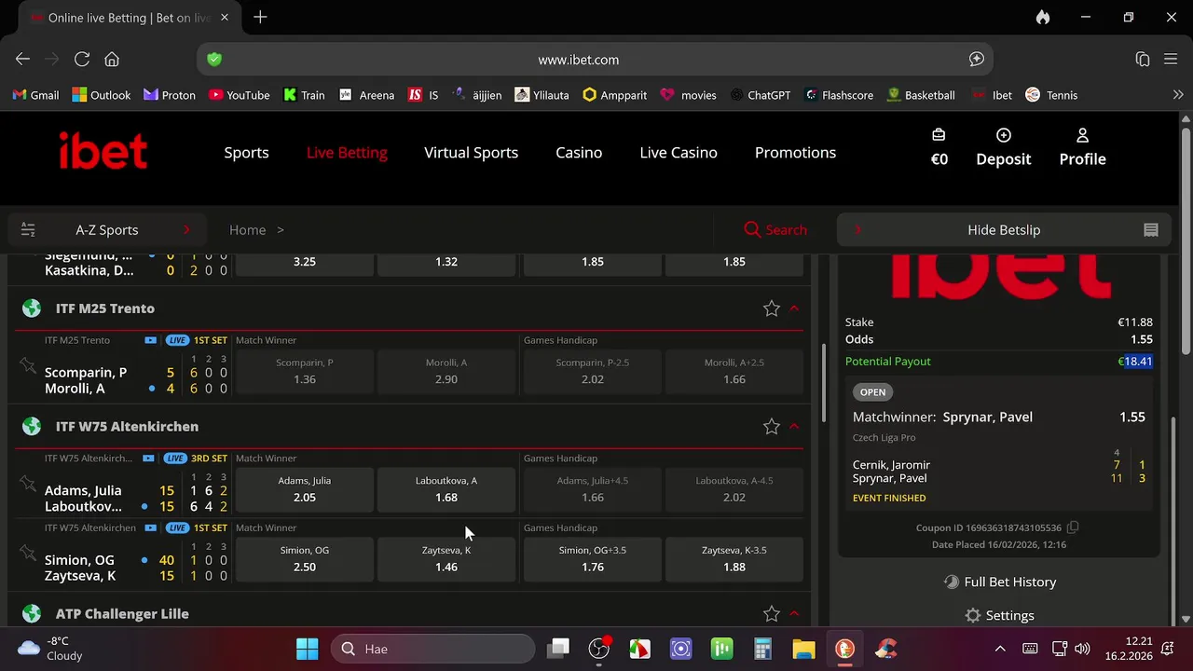Click the www.ibet.com address bar
1193x671 pixels.
(x=595, y=60)
